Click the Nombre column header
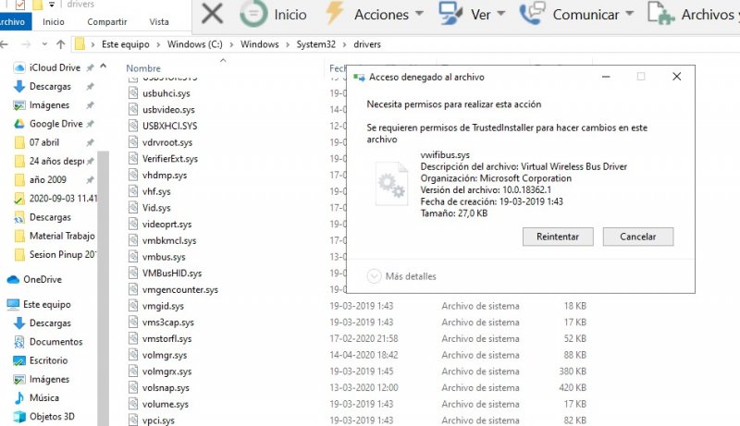 click(143, 68)
